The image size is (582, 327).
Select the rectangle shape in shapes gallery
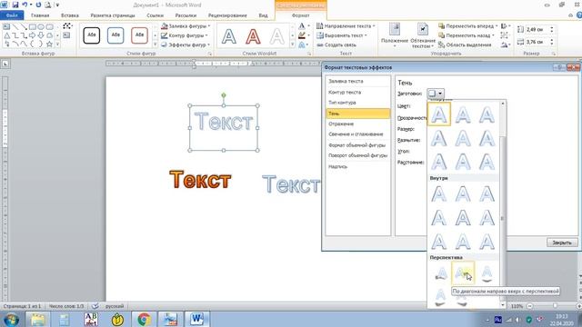pos(33,27)
